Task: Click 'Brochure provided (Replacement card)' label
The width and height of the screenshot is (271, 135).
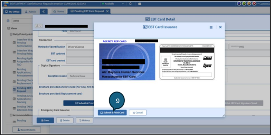Action: pos(60,94)
